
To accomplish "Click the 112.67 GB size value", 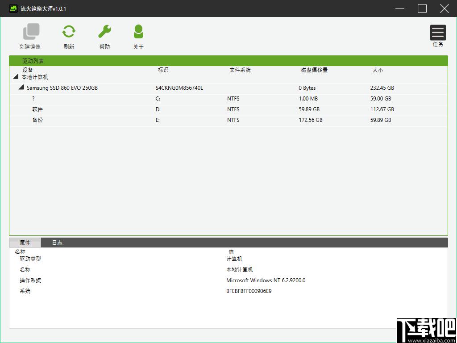I will tap(382, 109).
